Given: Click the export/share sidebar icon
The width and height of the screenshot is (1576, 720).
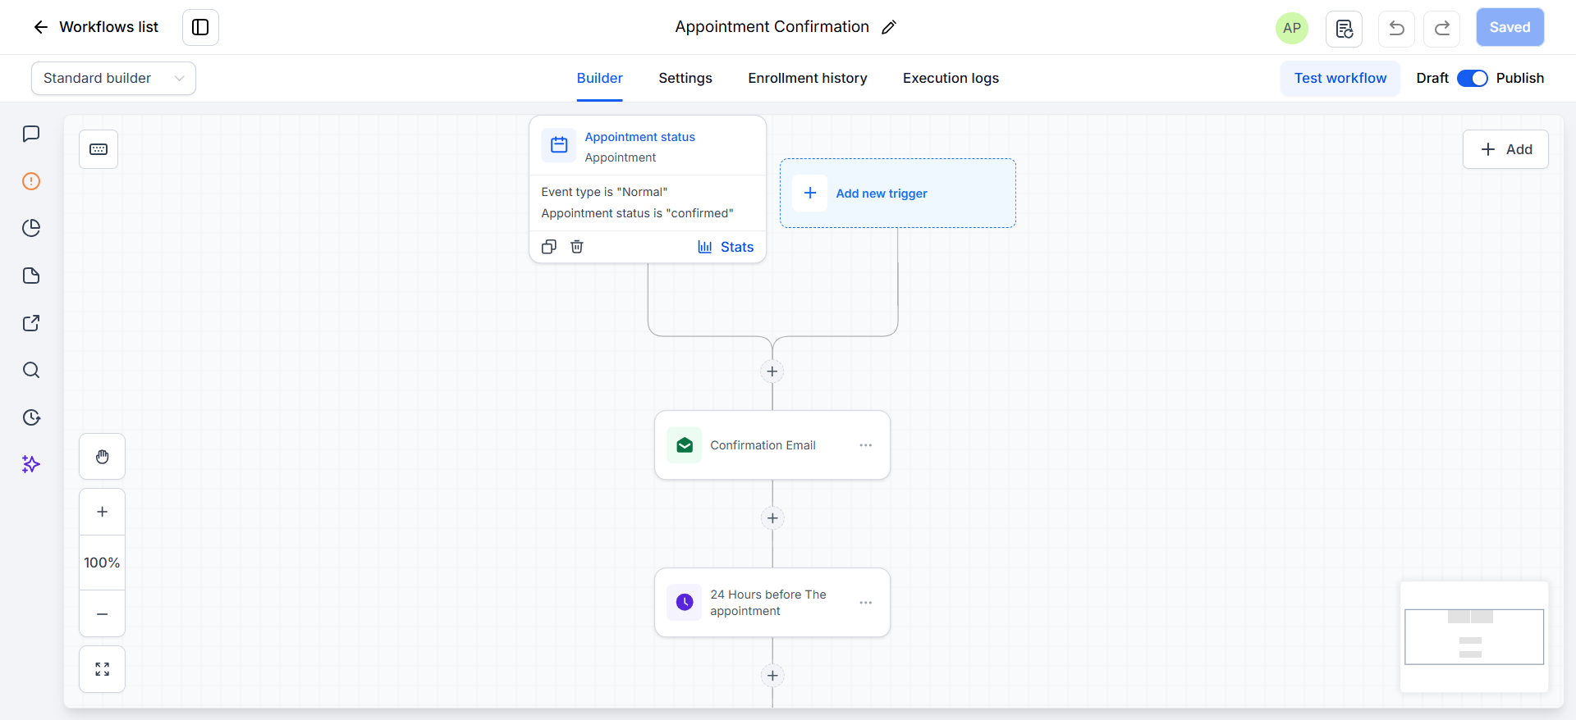Looking at the screenshot, I should click(x=31, y=323).
